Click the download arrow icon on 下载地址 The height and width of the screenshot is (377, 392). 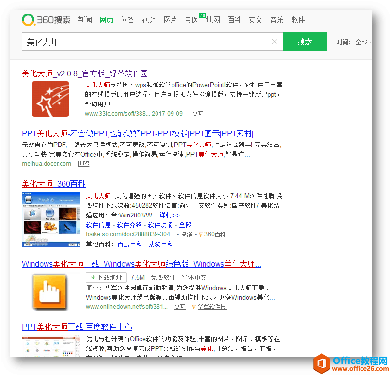click(x=94, y=277)
